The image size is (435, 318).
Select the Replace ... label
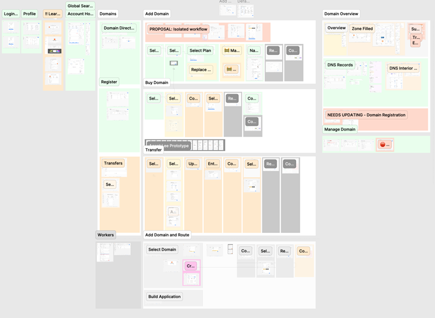[201, 70]
